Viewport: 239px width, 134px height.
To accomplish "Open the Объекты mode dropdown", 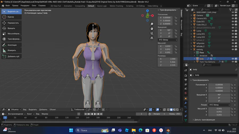I will click(x=14, y=110).
